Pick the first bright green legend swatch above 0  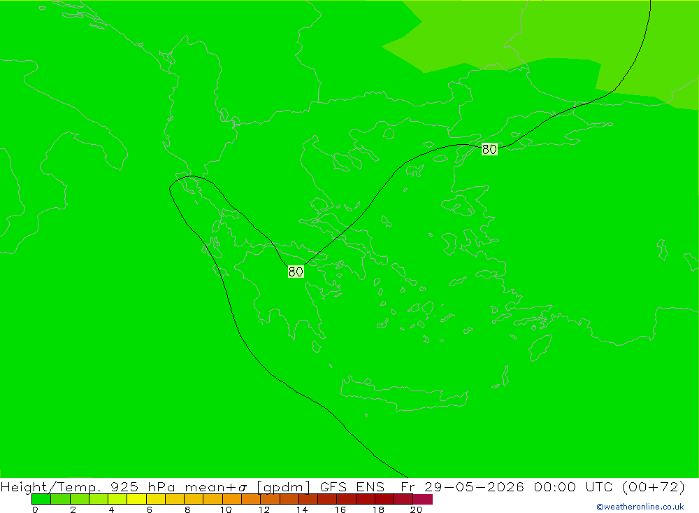coord(41,499)
